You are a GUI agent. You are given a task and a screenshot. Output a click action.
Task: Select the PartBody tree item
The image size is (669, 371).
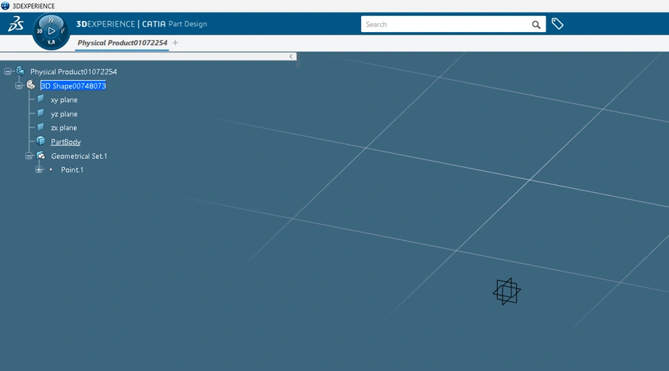(66, 142)
